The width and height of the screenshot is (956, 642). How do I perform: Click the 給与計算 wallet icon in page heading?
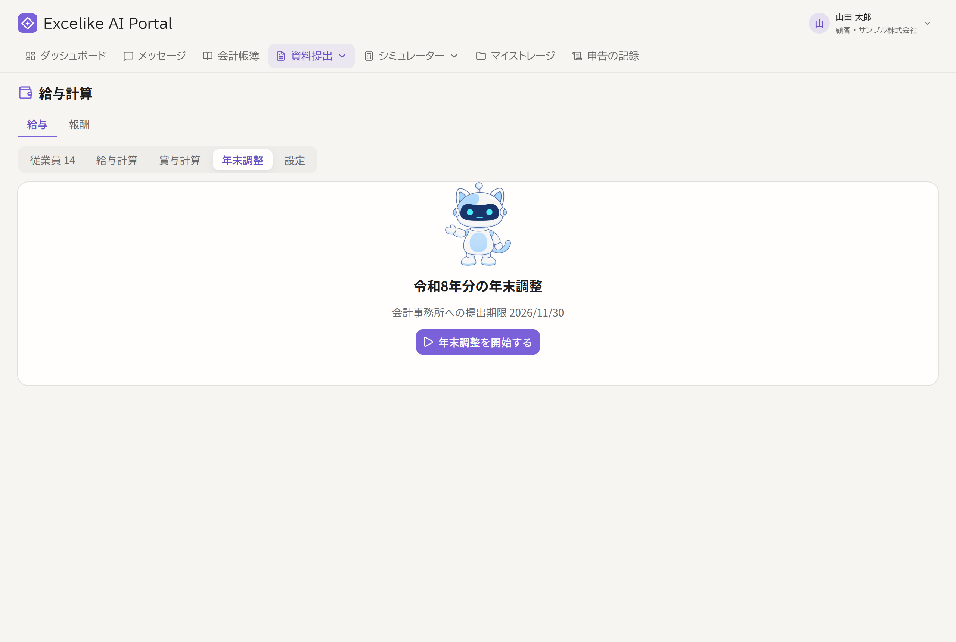(x=26, y=93)
